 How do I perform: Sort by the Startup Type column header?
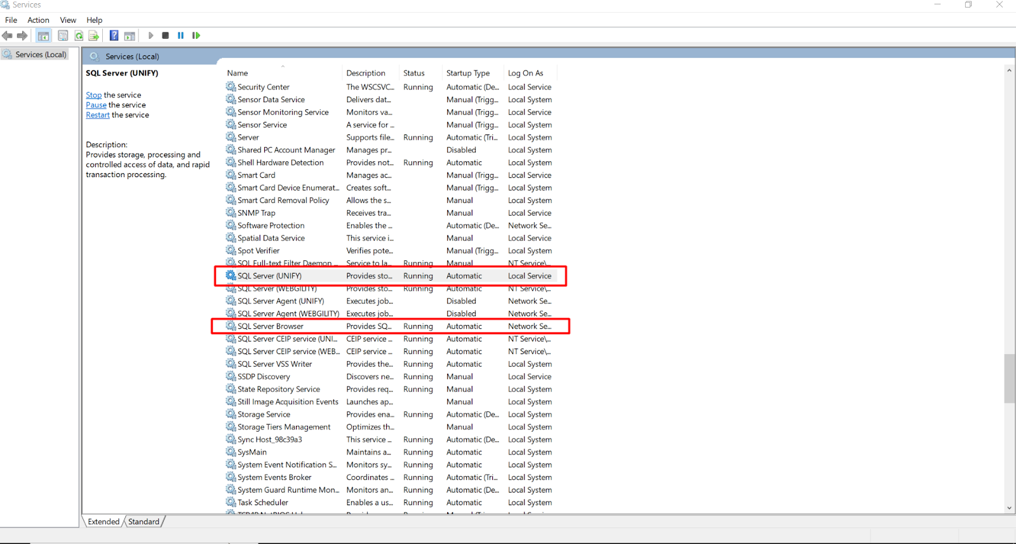[x=467, y=73]
